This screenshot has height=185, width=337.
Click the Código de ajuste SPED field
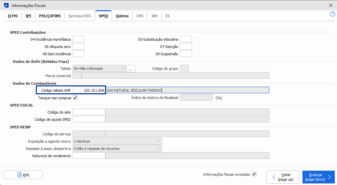coord(89,119)
